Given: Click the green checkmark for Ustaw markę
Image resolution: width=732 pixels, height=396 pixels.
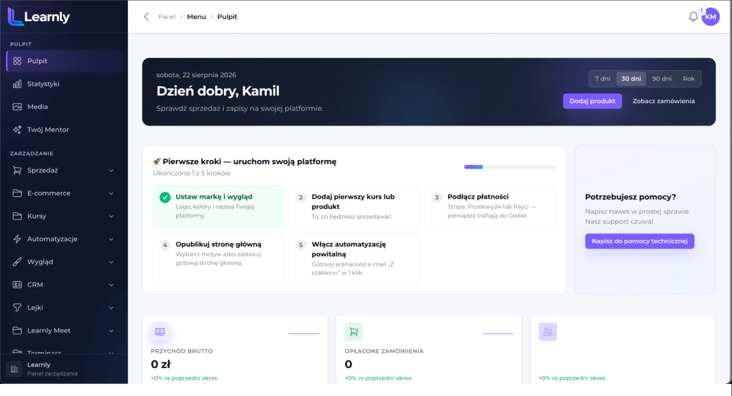Looking at the screenshot, I should tap(165, 197).
